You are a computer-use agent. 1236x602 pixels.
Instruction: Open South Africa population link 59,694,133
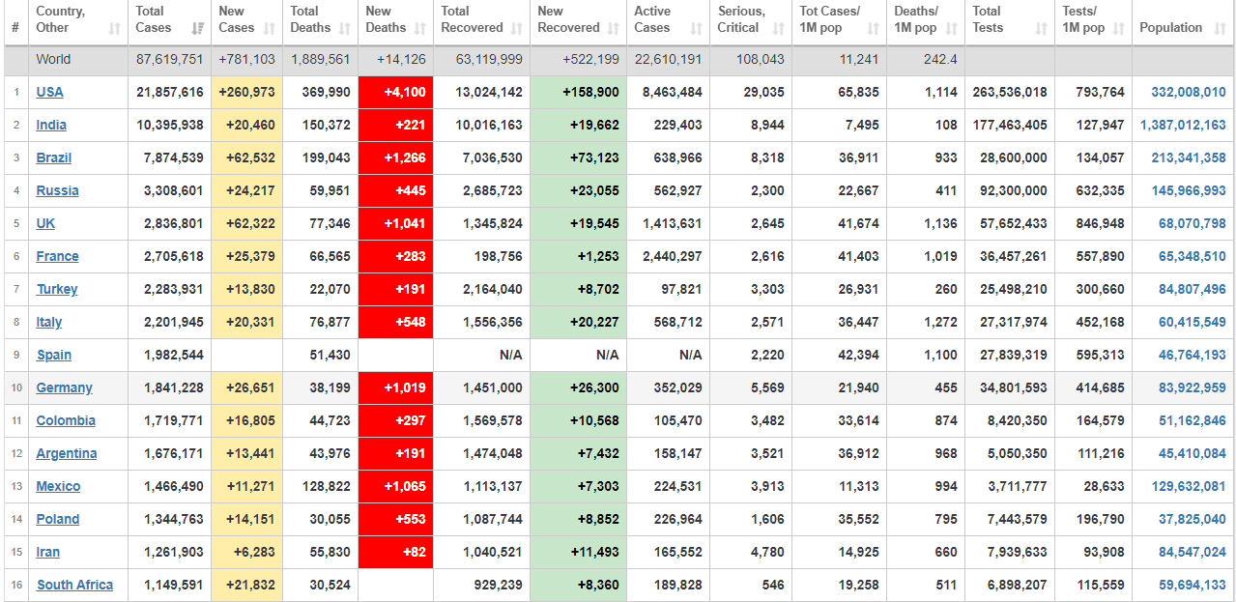[x=1193, y=586]
